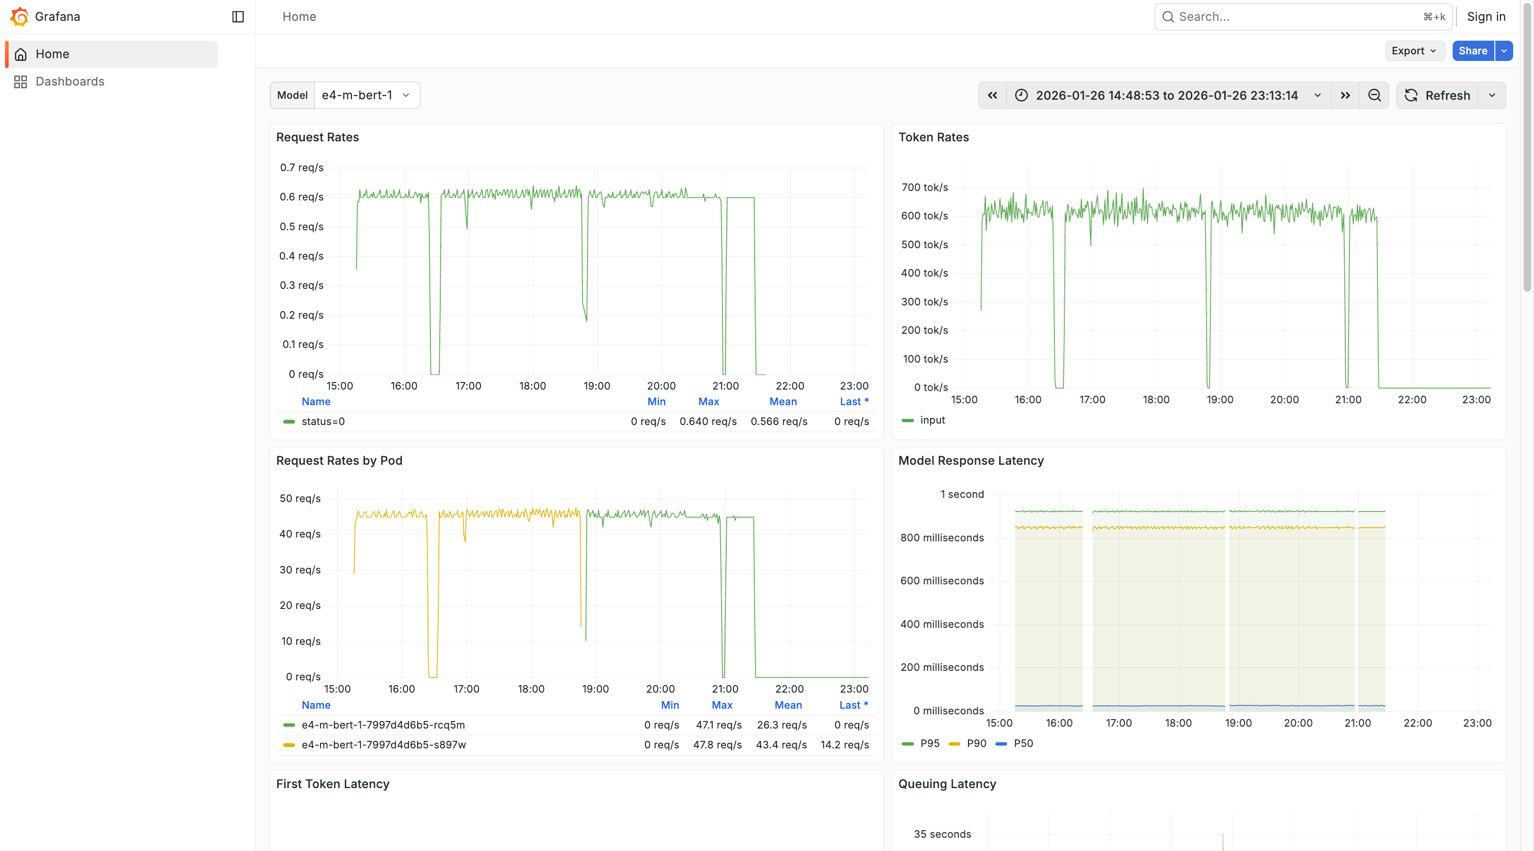Open the Export dropdown menu
The height and width of the screenshot is (851, 1534).
(x=1414, y=51)
